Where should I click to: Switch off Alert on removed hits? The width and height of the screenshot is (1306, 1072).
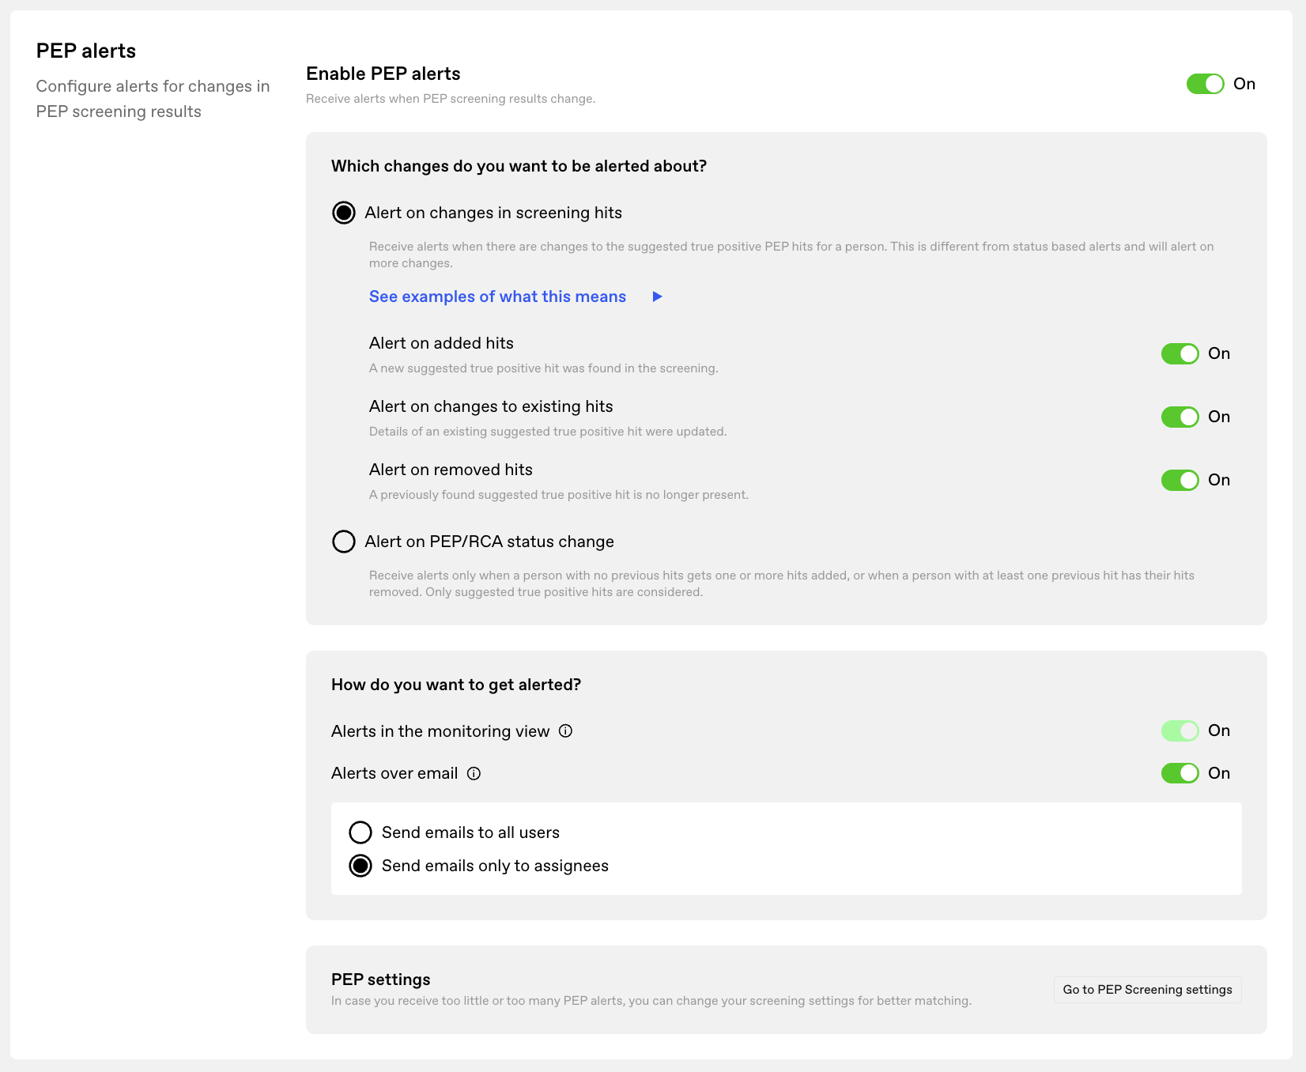click(x=1180, y=480)
